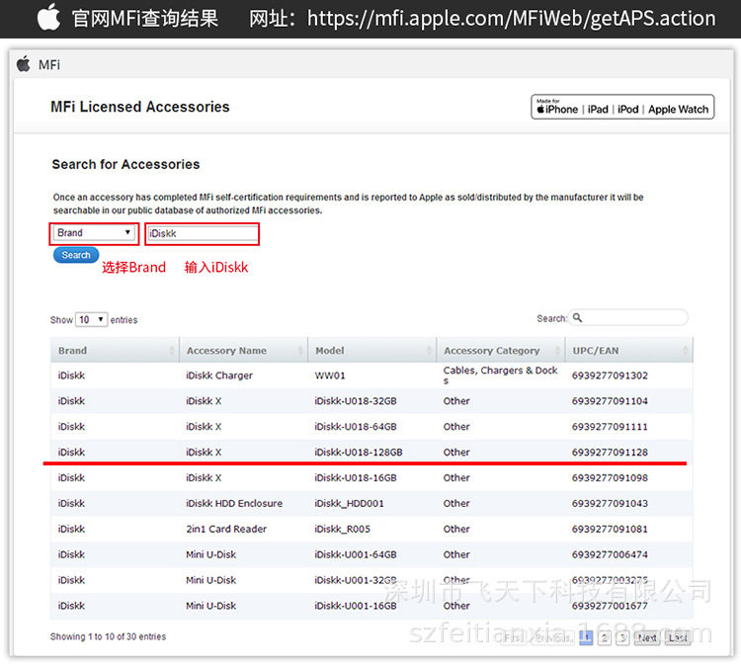Click Showing 1 to 10 of 30 entries
The height and width of the screenshot is (669, 741).
point(109,636)
